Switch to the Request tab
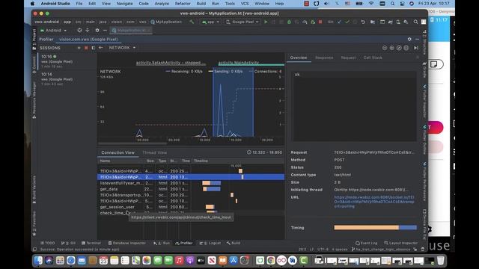Image resolution: width=479 pixels, height=269 pixels. pyautogui.click(x=348, y=58)
